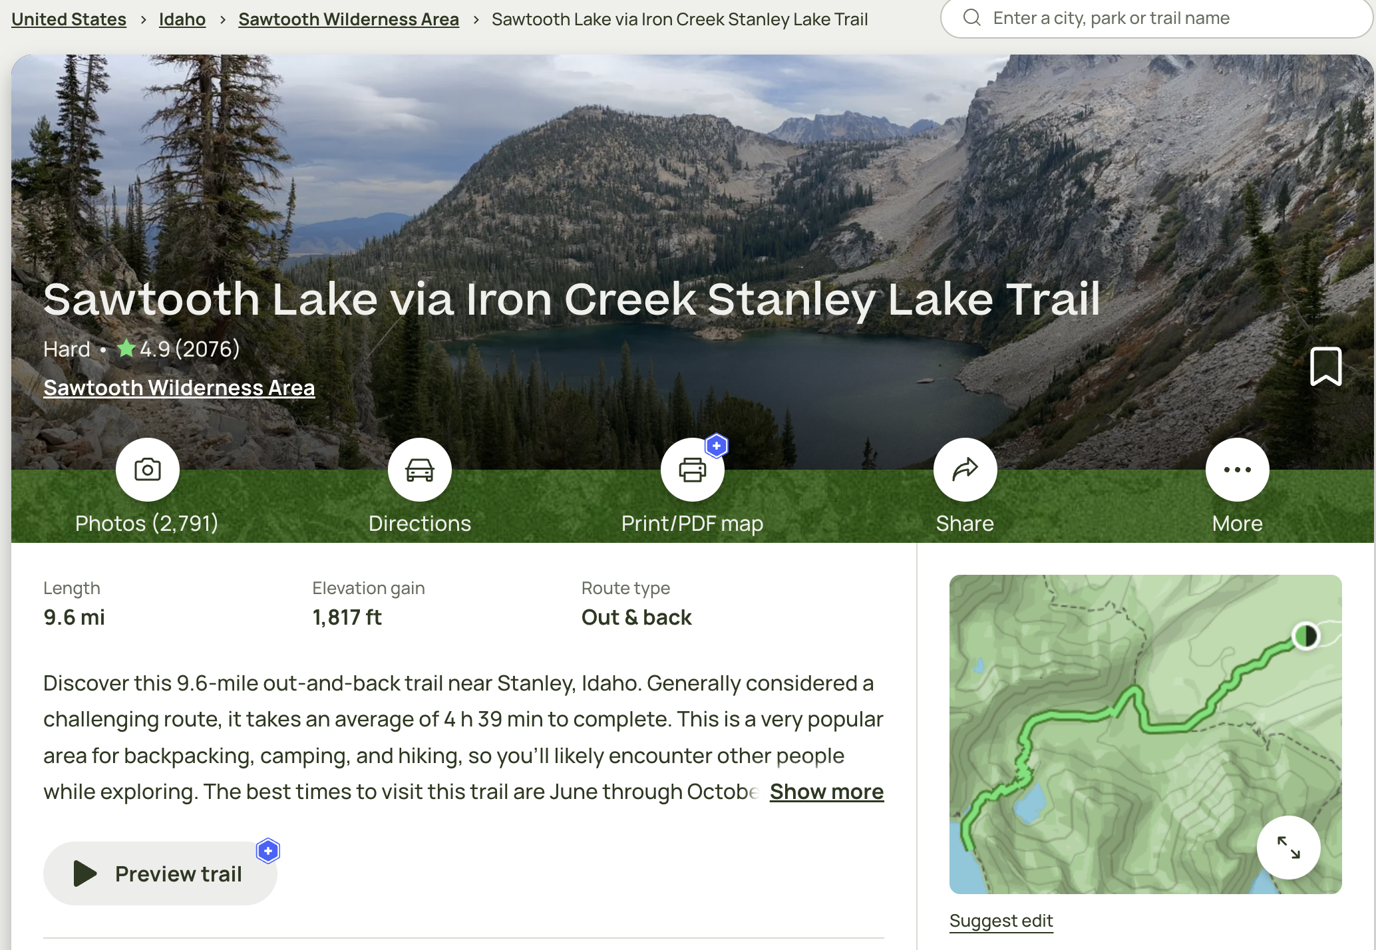1376x950 pixels.
Task: Go to United States breadcrumb
Action: click(x=69, y=19)
